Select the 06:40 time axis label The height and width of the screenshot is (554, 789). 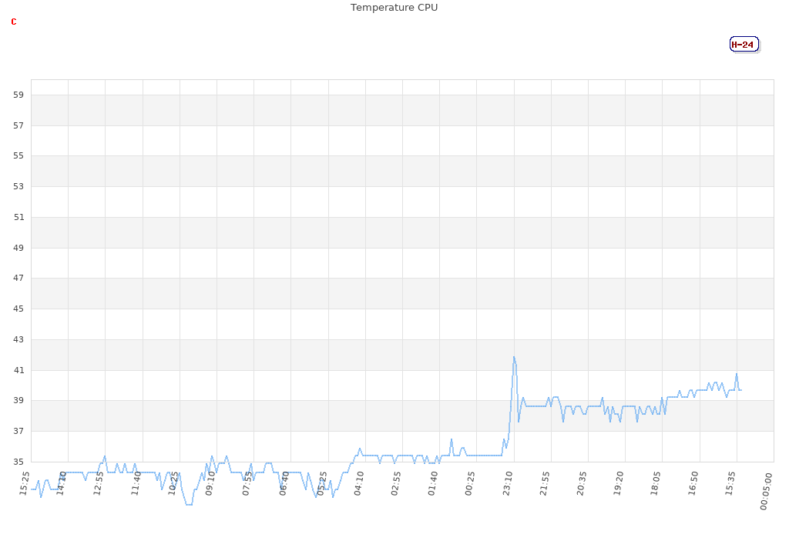coord(285,484)
